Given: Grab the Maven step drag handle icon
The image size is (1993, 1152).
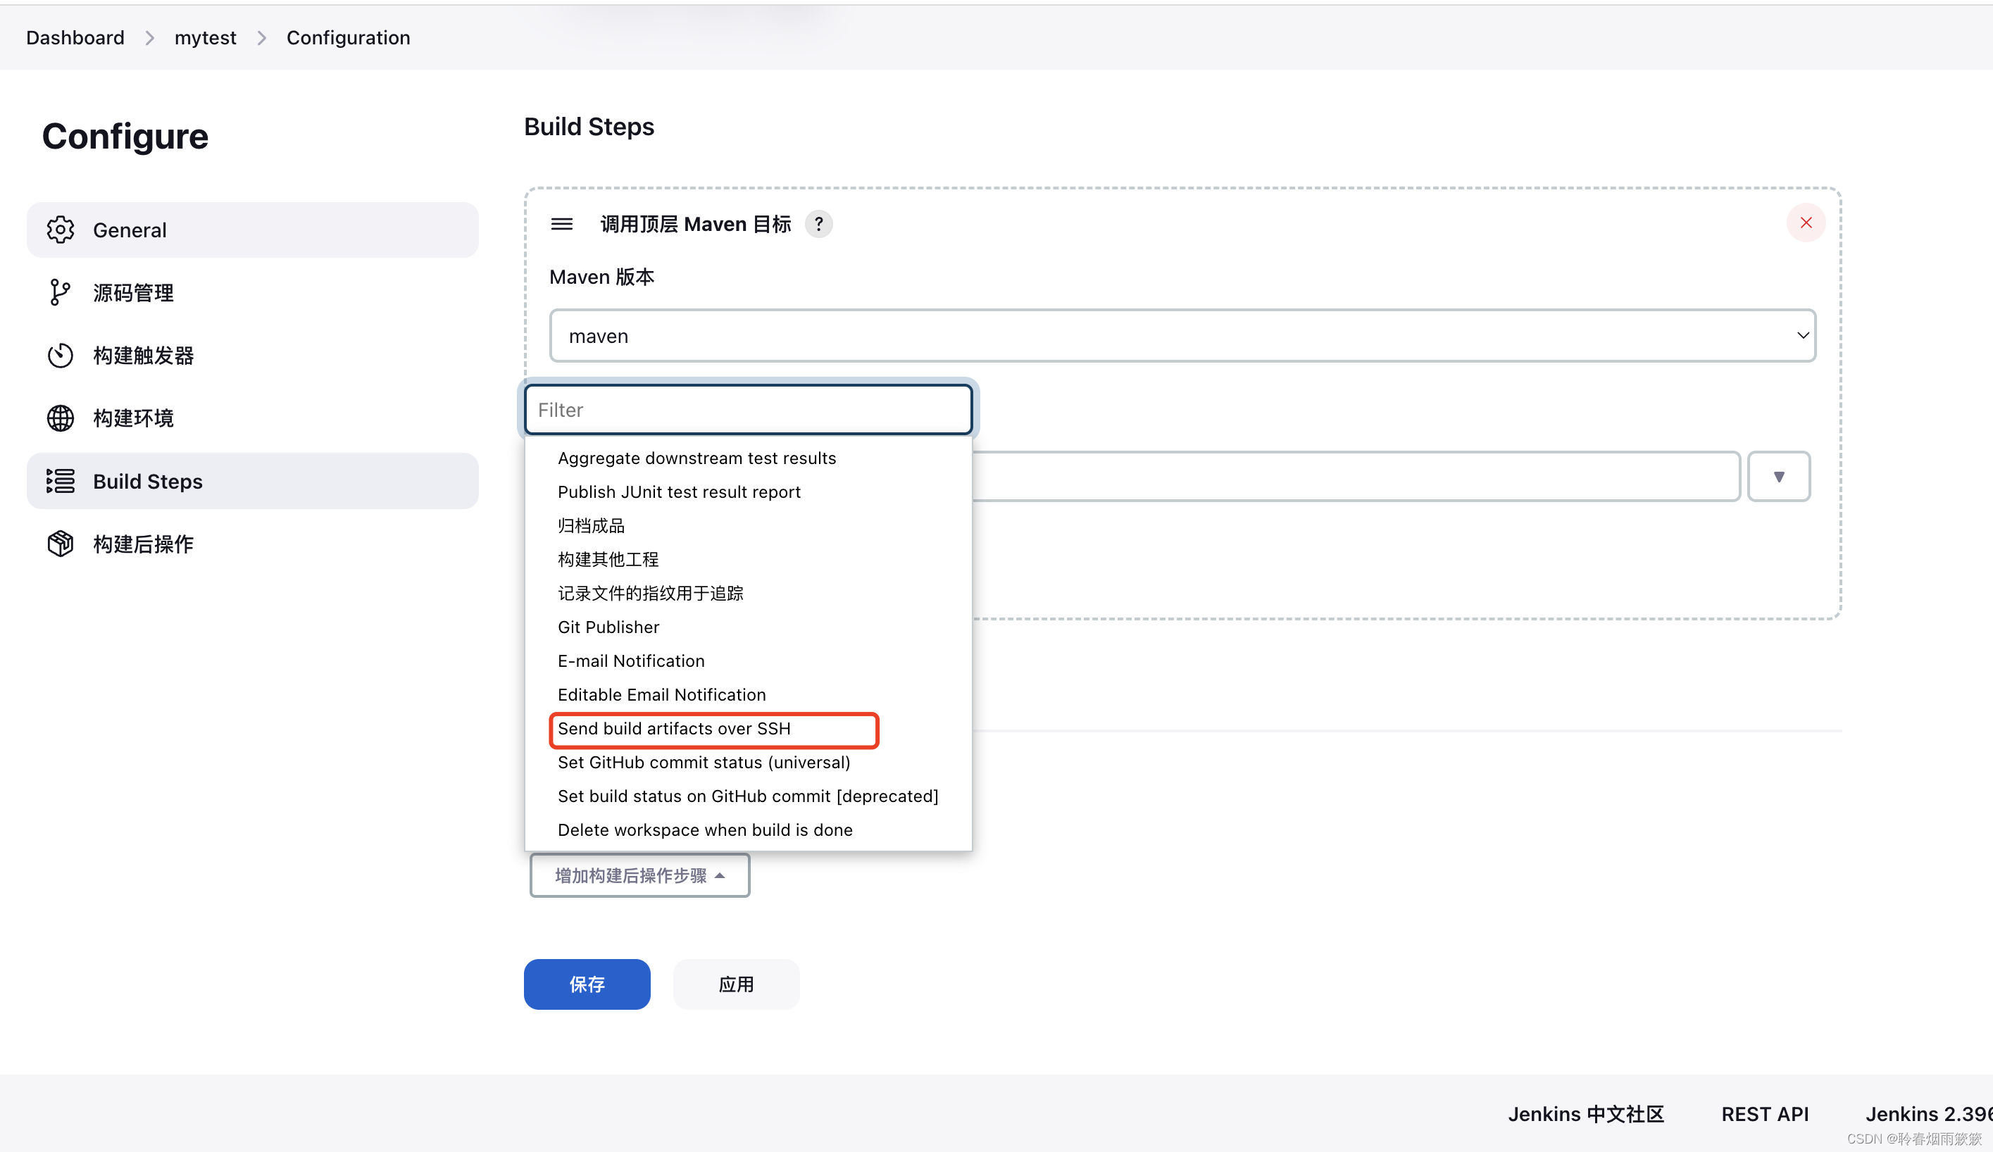Looking at the screenshot, I should tap(561, 224).
